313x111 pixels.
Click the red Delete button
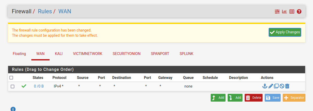[x=253, y=98]
